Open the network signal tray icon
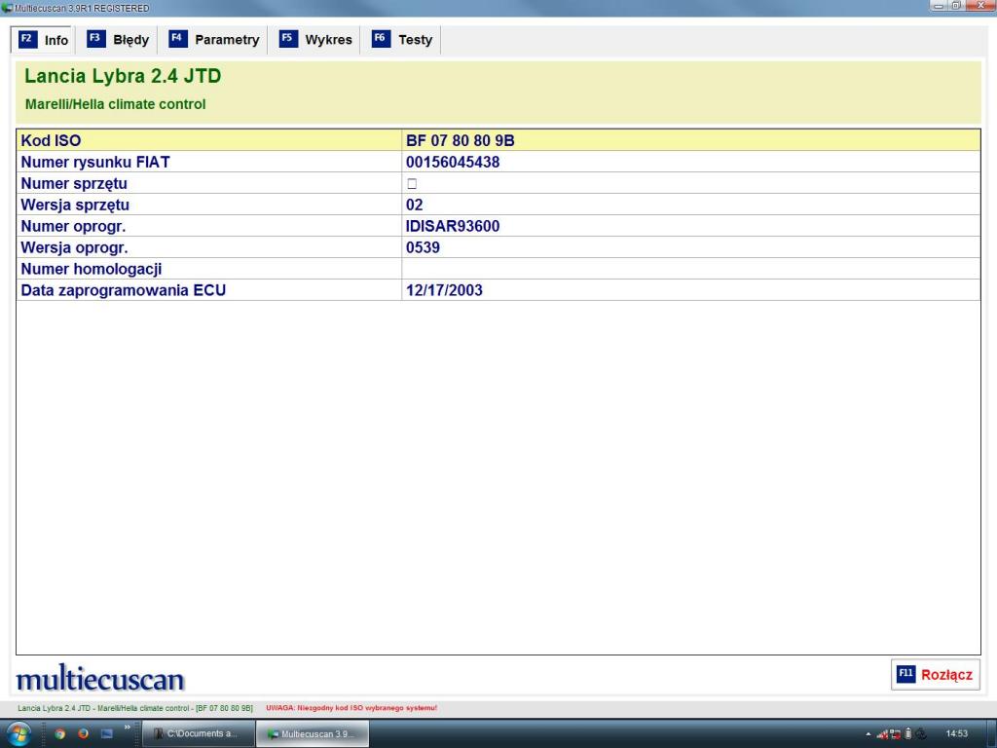This screenshot has height=748, width=997. [x=882, y=734]
